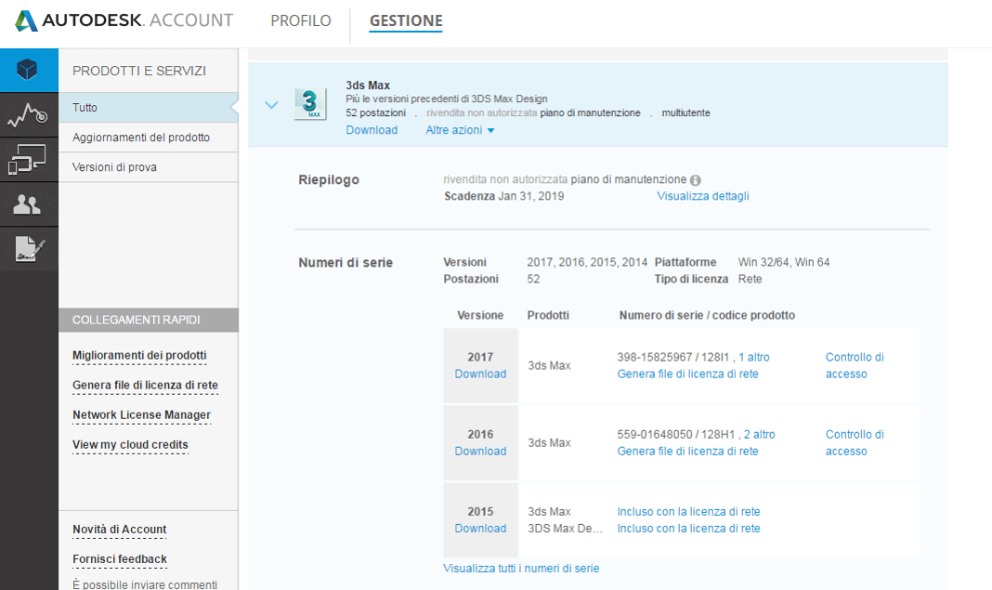Click the PRODOTTI E SERVIZI heading

tap(139, 71)
